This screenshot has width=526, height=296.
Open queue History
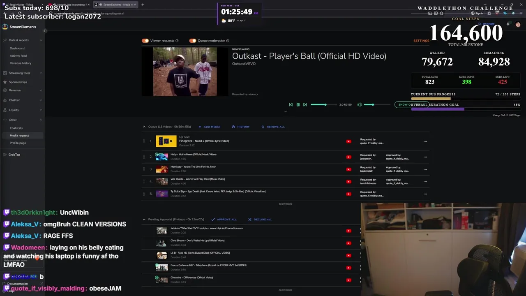241,127
